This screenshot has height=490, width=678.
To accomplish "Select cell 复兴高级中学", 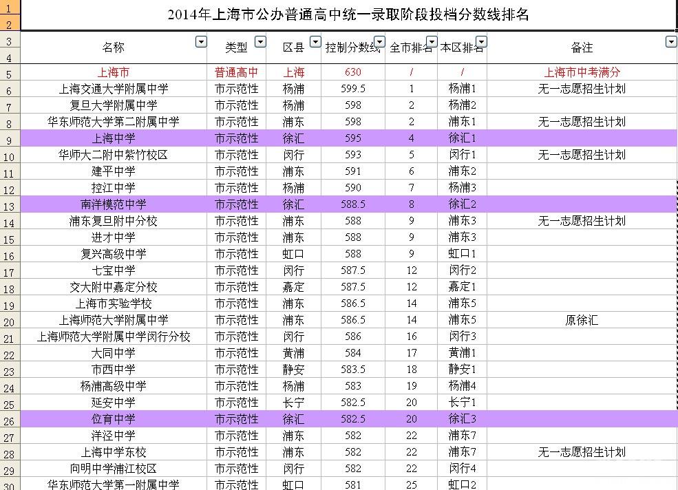I will tap(114, 254).
